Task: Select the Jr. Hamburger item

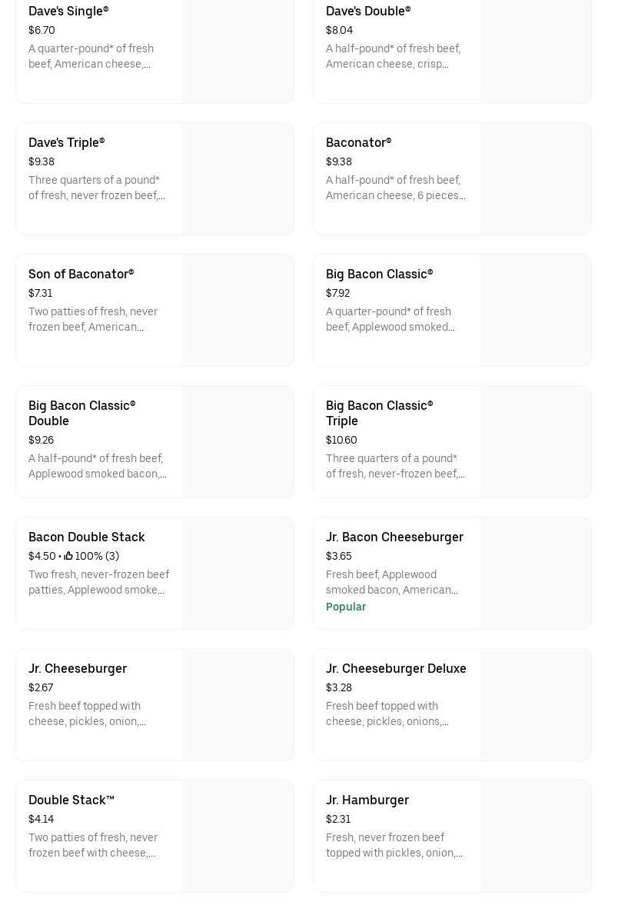Action: tap(453, 837)
